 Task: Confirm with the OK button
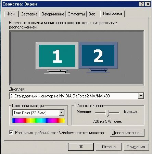[x=81, y=147]
